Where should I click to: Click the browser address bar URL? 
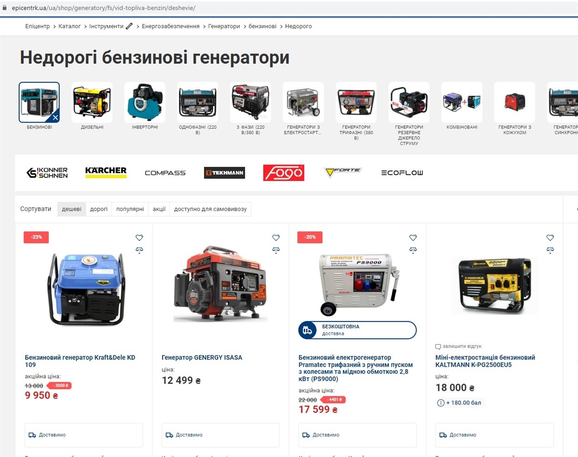[104, 8]
